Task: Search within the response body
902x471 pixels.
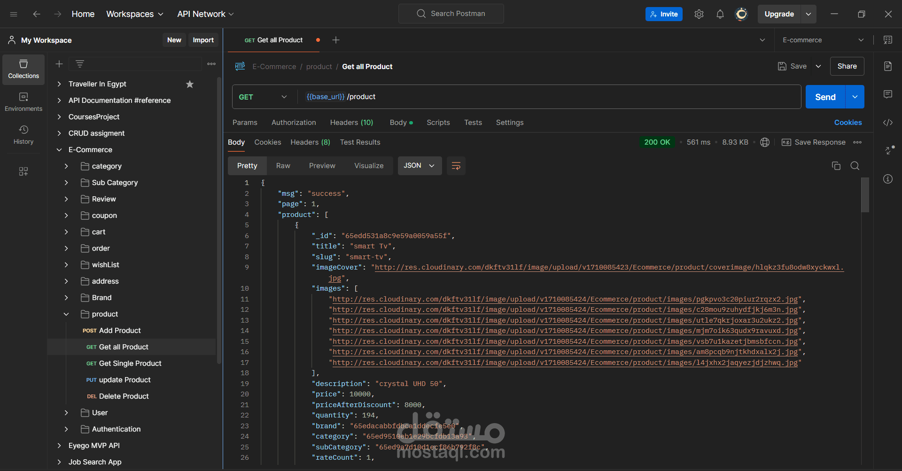Action: tap(855, 166)
